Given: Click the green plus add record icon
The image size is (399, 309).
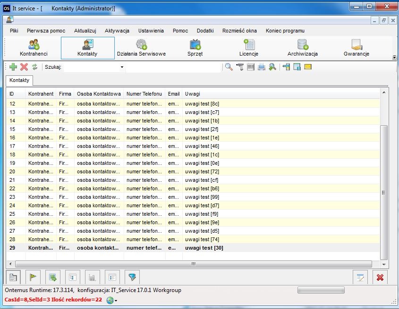Looking at the screenshot, I should click(13, 67).
